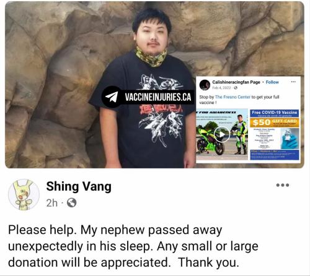Image resolution: width=310 pixels, height=276 pixels.
Task: Open the Calishineracingfan Page name
Action: click(236, 82)
